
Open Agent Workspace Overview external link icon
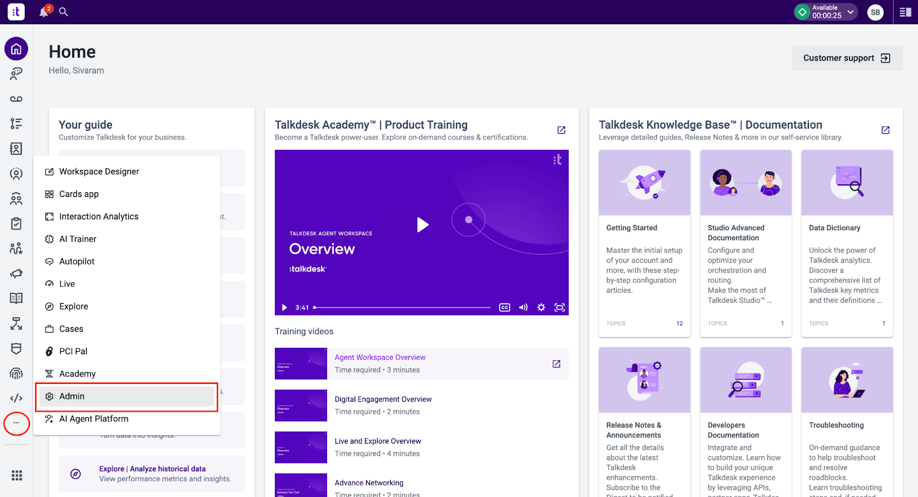[556, 364]
